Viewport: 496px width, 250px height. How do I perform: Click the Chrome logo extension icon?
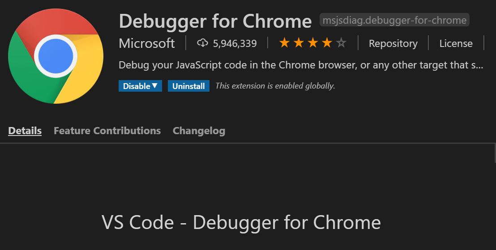56,56
